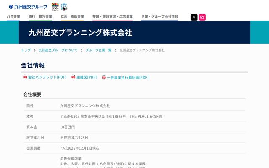Click breadcrumb text 九州産交プランニング株式会社
The image size is (269, 168).
pos(142,50)
